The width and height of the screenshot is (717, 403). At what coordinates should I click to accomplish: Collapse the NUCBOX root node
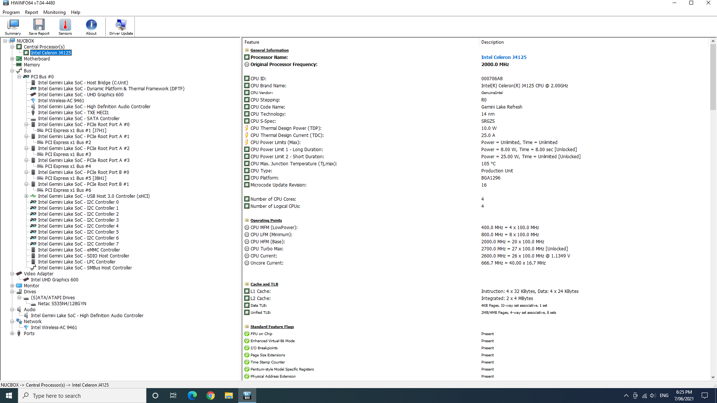click(5, 41)
